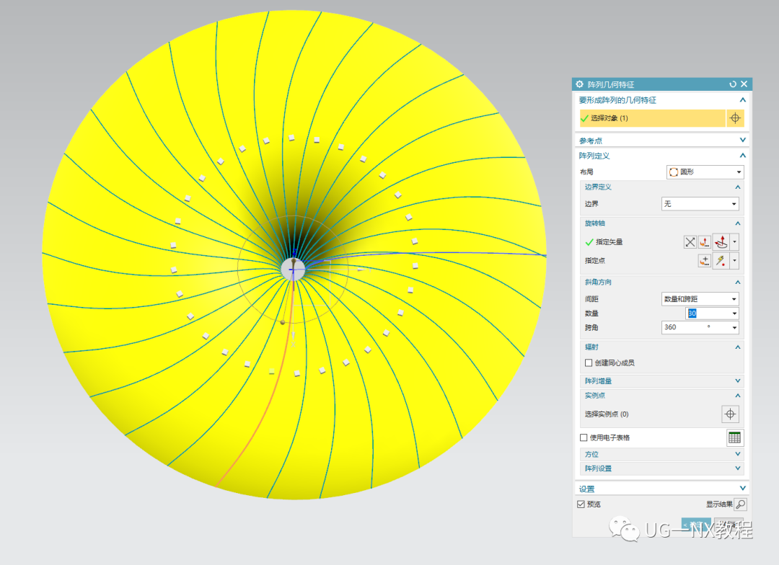779x565 pixels.
Task: Expand the 设置 section
Action: [x=743, y=489]
